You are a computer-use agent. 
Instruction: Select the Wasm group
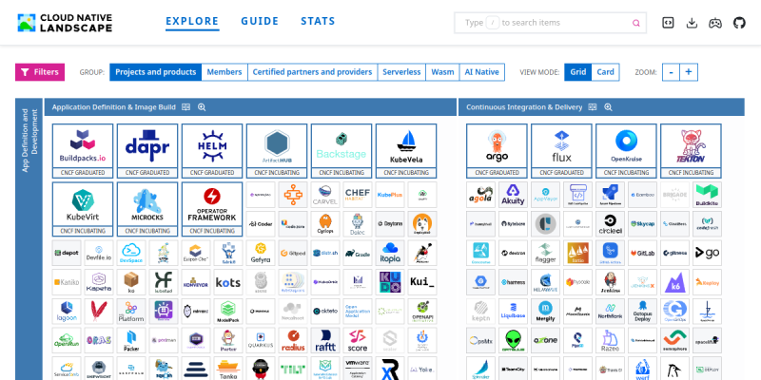[x=442, y=72]
